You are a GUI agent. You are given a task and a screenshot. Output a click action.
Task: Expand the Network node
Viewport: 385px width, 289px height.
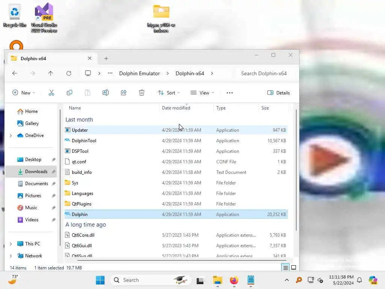[11, 256]
